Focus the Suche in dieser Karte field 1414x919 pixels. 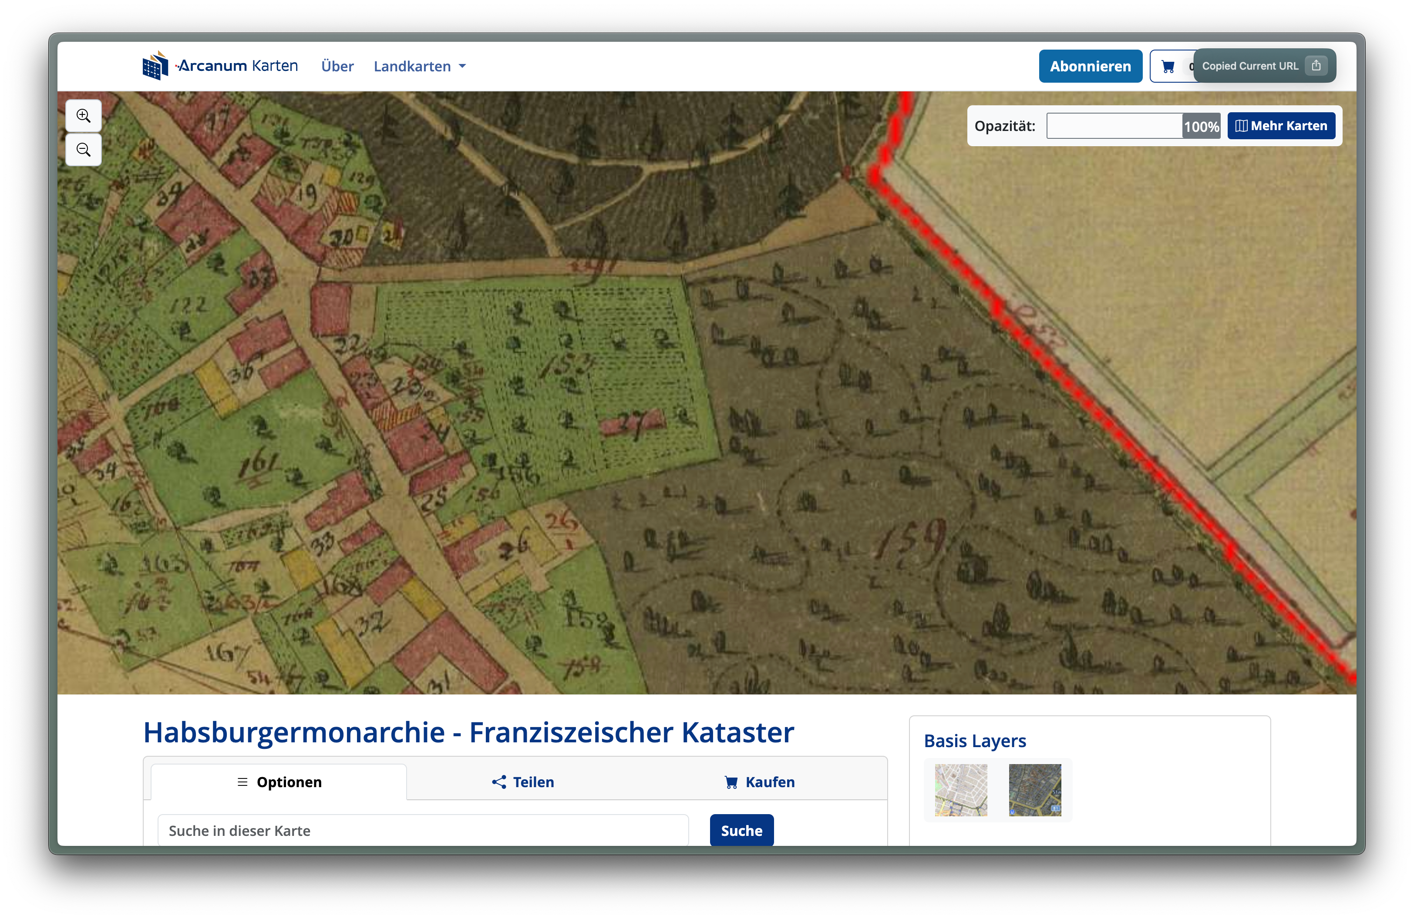pyautogui.click(x=423, y=830)
